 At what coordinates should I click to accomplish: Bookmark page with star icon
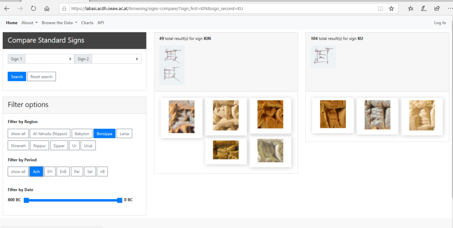click(x=391, y=9)
